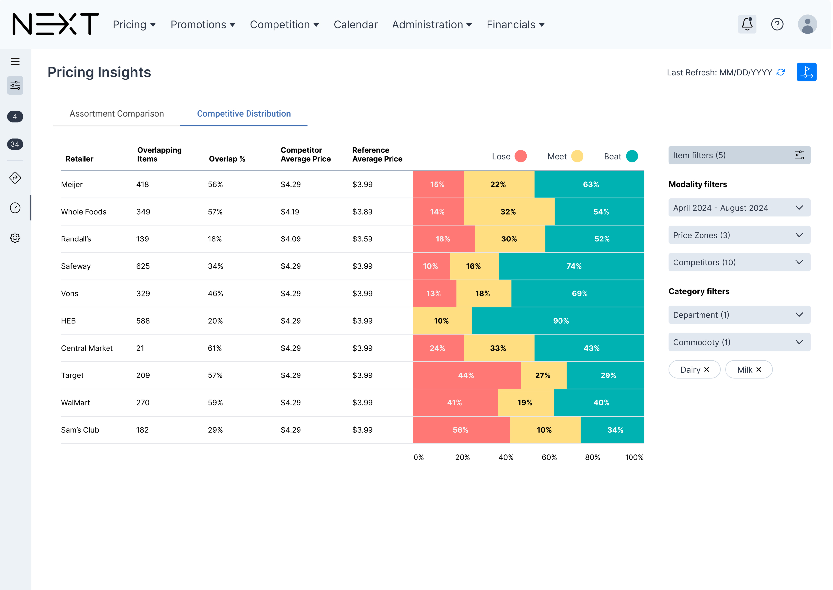Open the Promotions menu
The width and height of the screenshot is (833, 590).
(x=203, y=25)
